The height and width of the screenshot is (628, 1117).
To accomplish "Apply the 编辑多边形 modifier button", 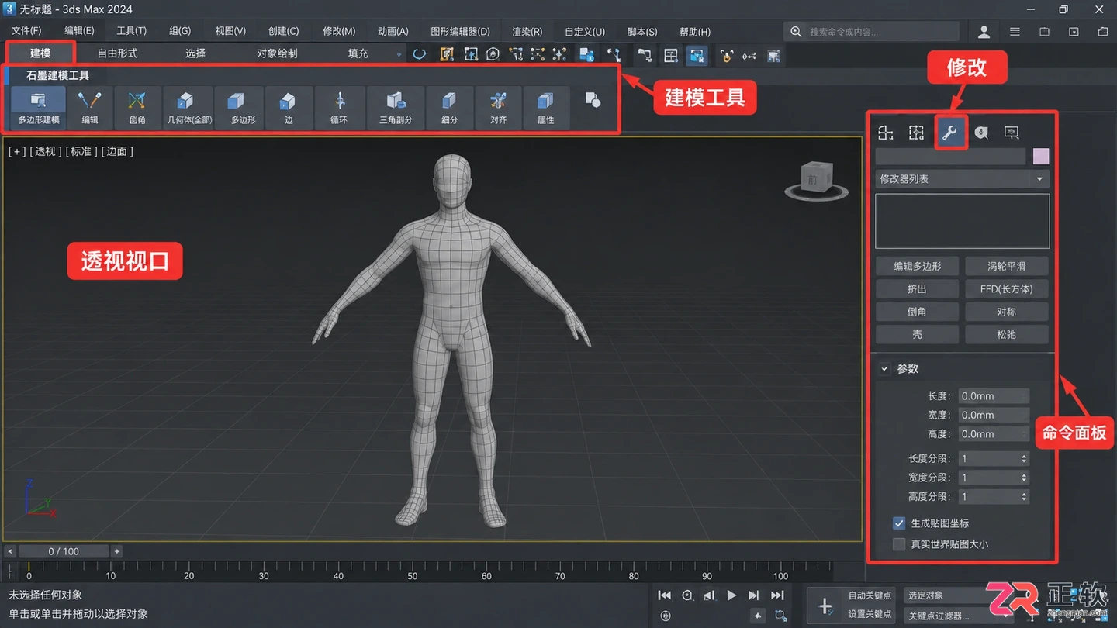I will tap(917, 266).
